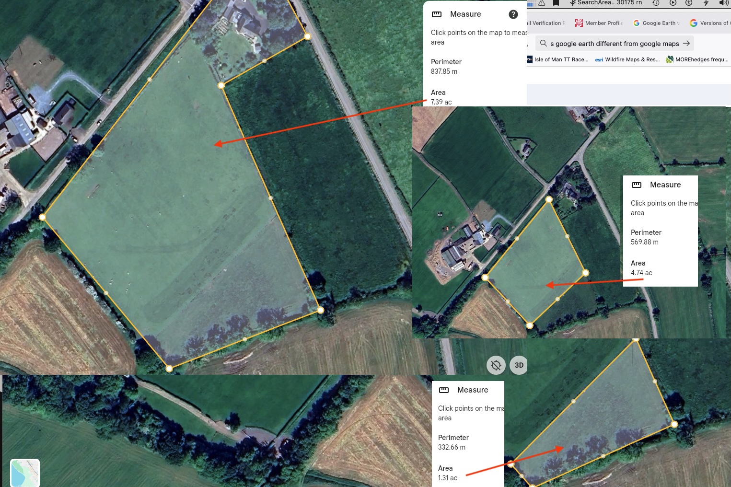Submit the search with the arrow button
This screenshot has height=487, width=731.
point(686,43)
